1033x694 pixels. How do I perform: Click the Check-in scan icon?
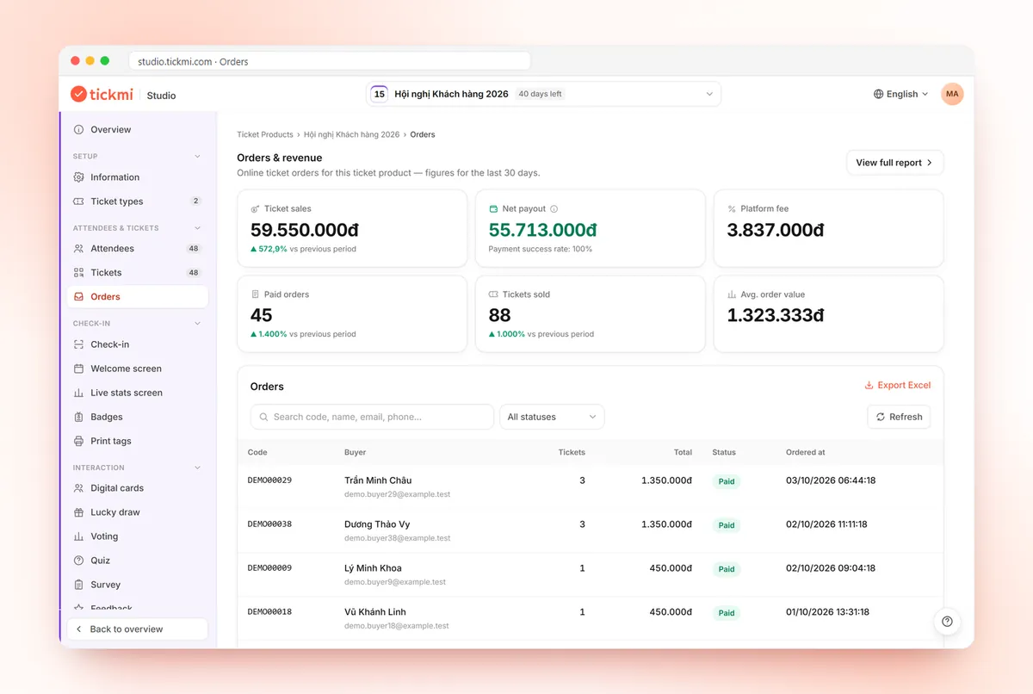(79, 344)
